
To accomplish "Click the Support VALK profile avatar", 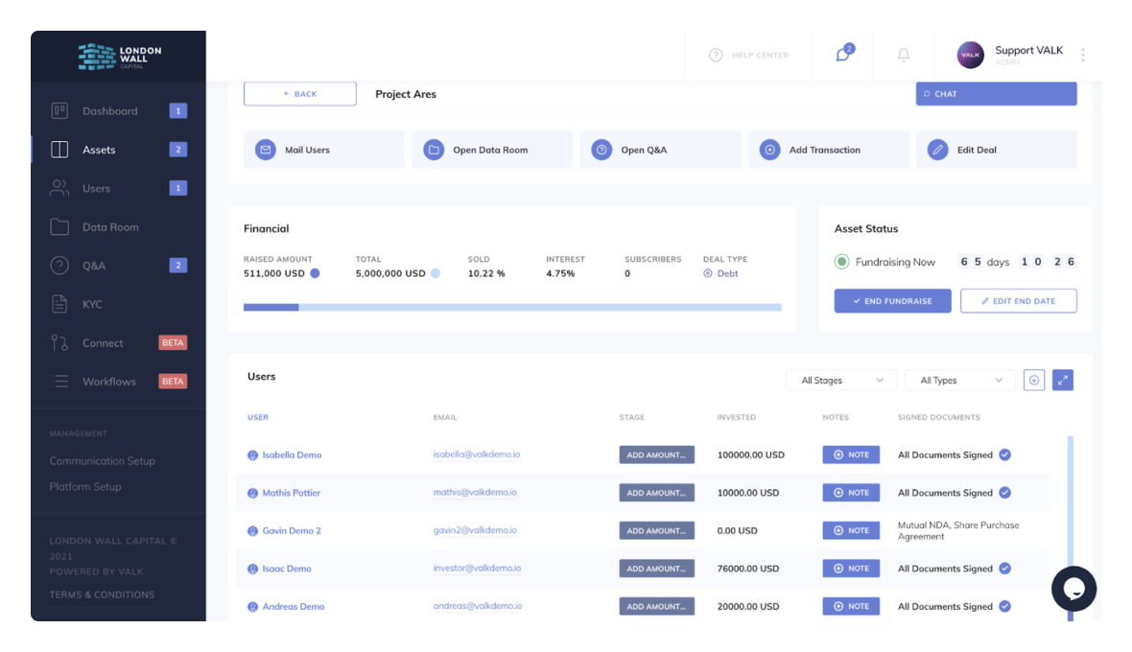I will pos(971,55).
